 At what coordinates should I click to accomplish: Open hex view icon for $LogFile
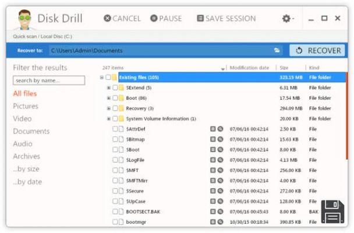point(213,160)
